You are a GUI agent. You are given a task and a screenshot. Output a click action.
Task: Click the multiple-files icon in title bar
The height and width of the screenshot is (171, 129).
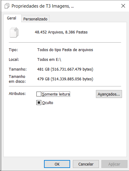(x=7, y=6)
